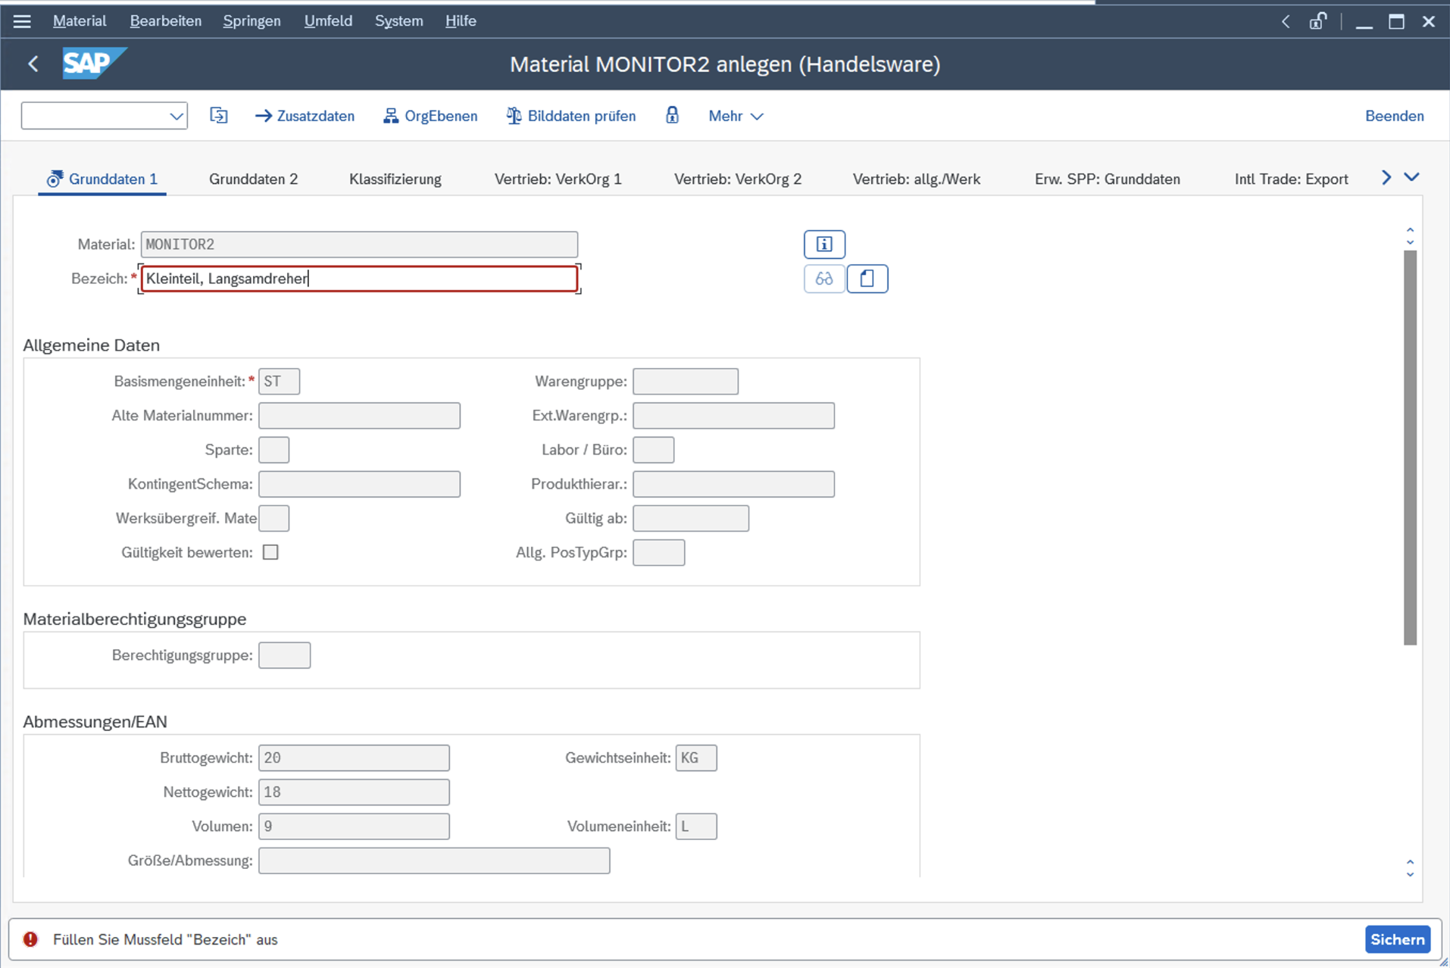Click the OrgEbenen button
The height and width of the screenshot is (968, 1450).
coord(430,116)
